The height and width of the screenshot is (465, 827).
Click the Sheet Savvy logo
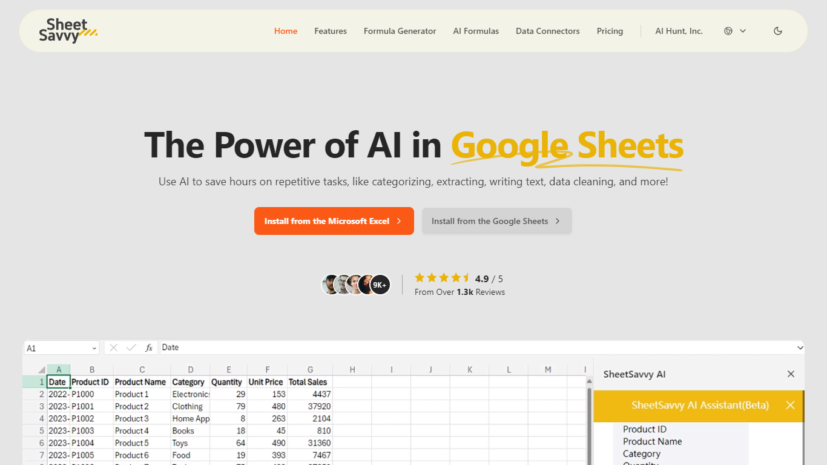[x=68, y=31]
